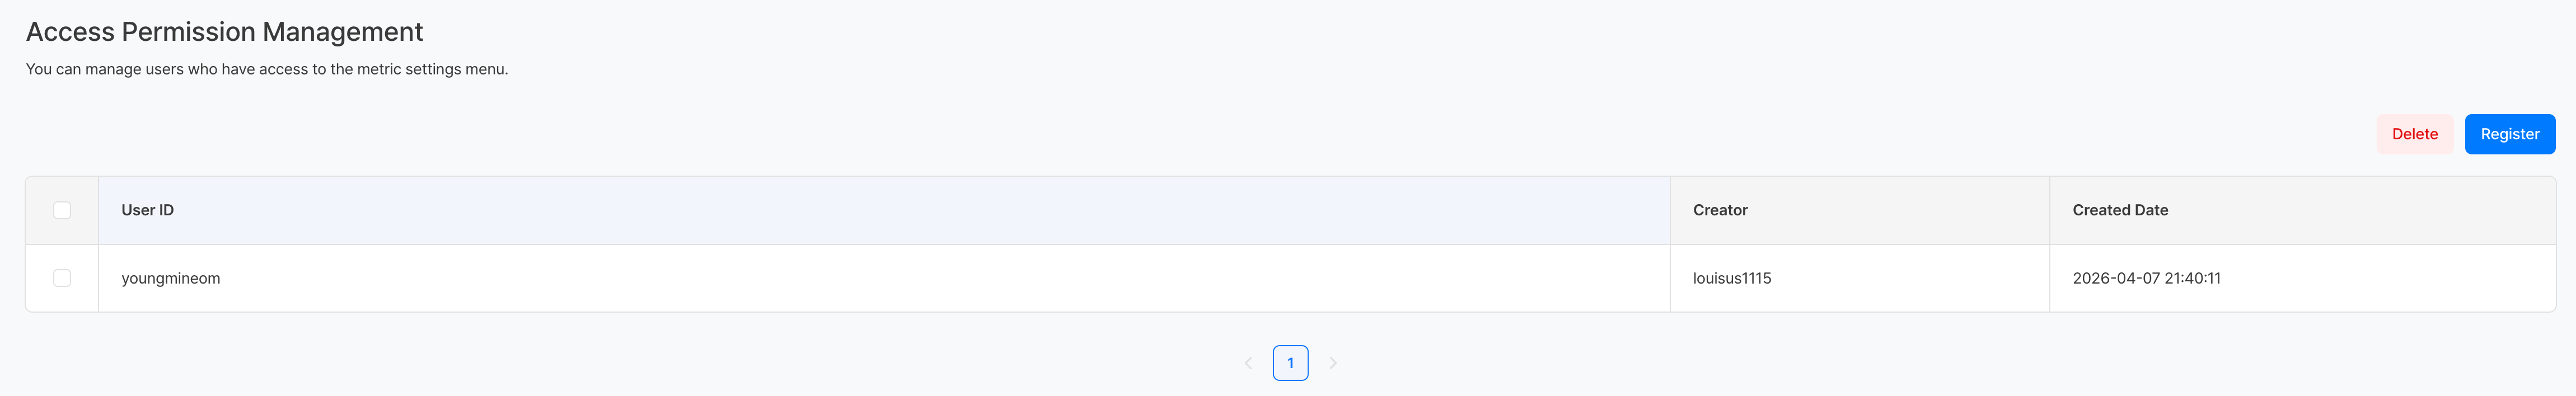This screenshot has width=2576, height=396.
Task: Click divider between User ID and Creator columns
Action: pos(1670,210)
